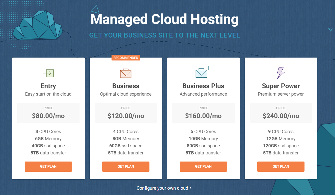Click the 4 CPU Cores spec

(x=126, y=132)
